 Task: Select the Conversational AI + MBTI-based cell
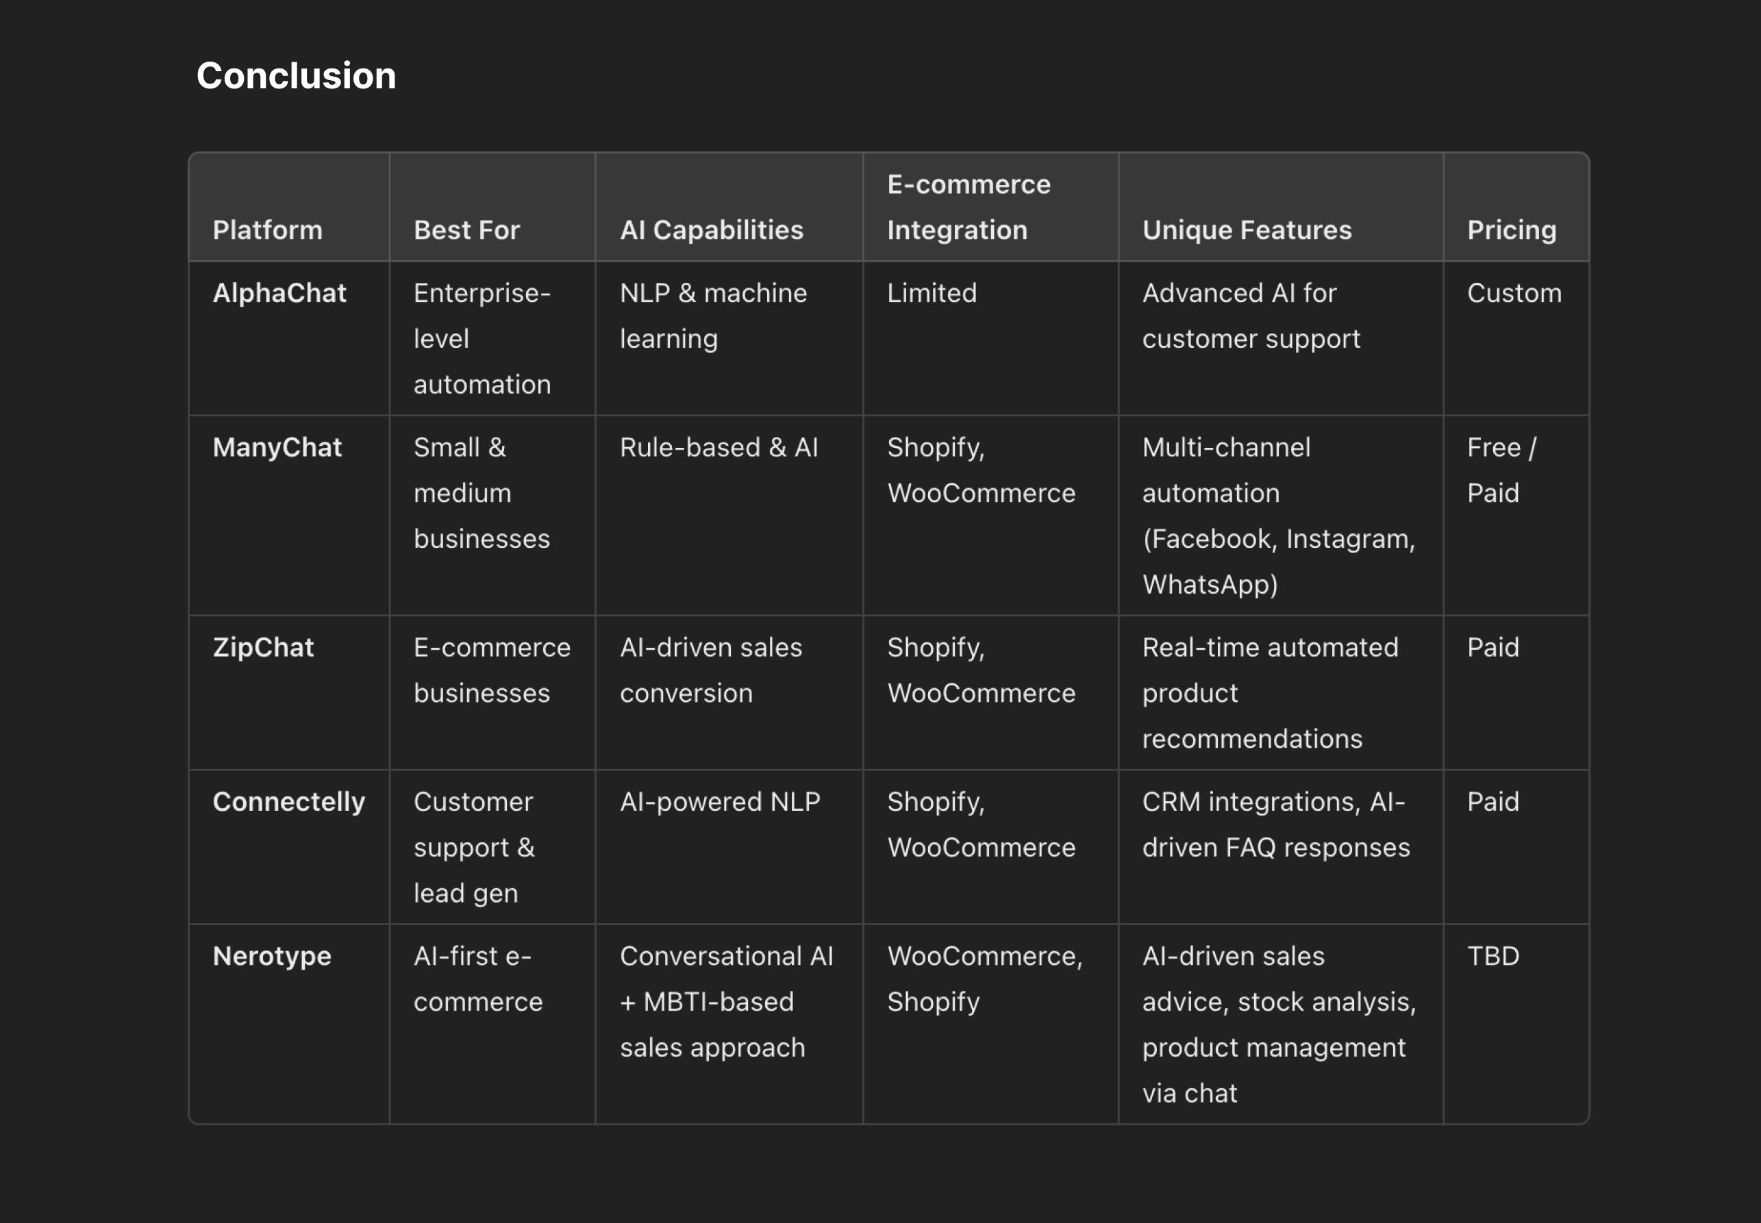click(x=726, y=1002)
